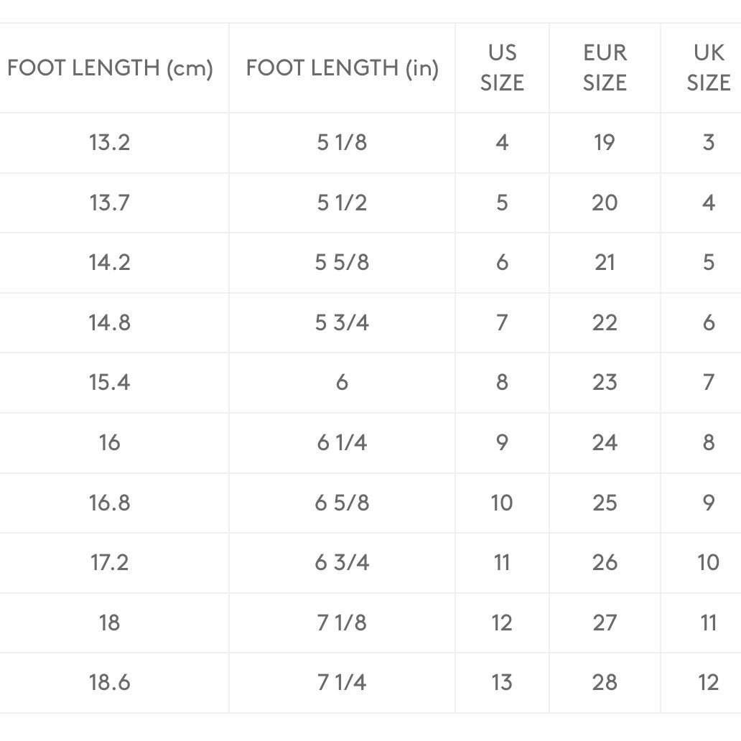Viewport: 741px width, 741px height.
Task: Click US size 6 cell
Action: 502,262
